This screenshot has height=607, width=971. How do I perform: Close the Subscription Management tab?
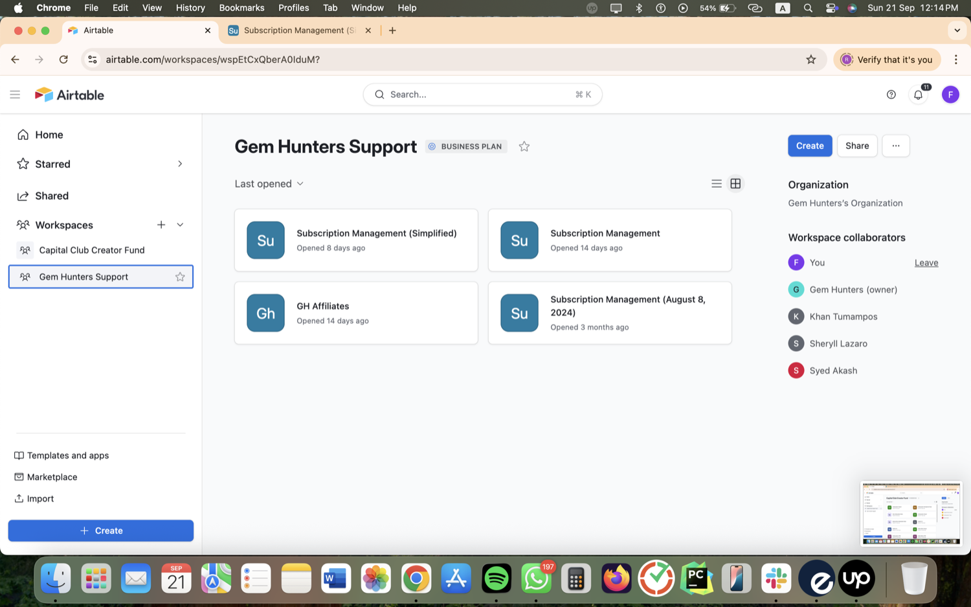point(368,30)
